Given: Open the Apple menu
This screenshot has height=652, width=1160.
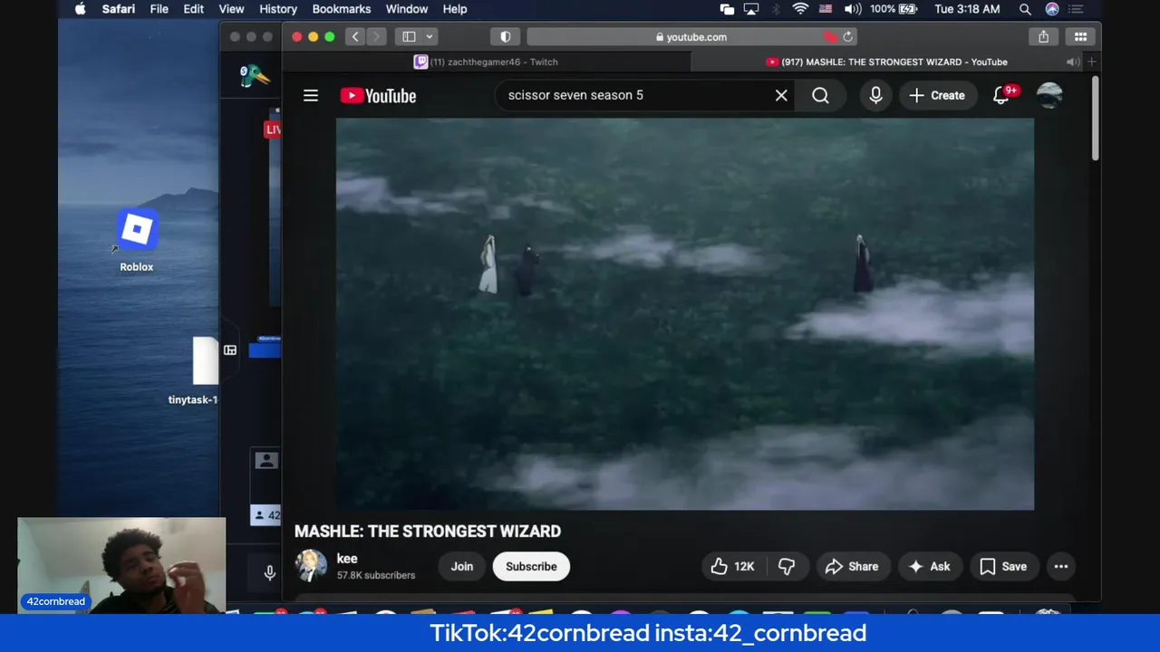Looking at the screenshot, I should point(80,9).
